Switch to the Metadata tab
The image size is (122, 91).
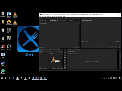coord(71,20)
